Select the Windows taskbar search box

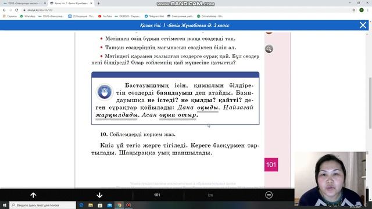pyautogui.click(x=42, y=205)
